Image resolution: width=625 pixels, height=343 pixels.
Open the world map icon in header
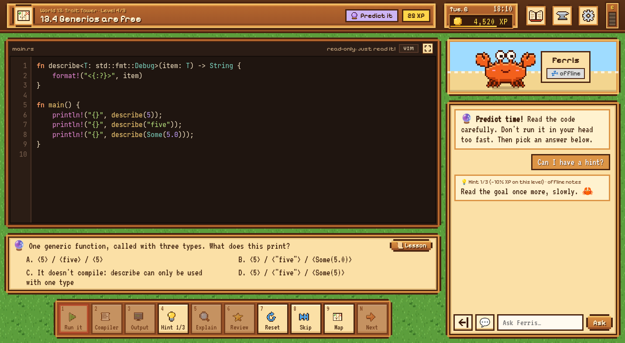(x=24, y=16)
